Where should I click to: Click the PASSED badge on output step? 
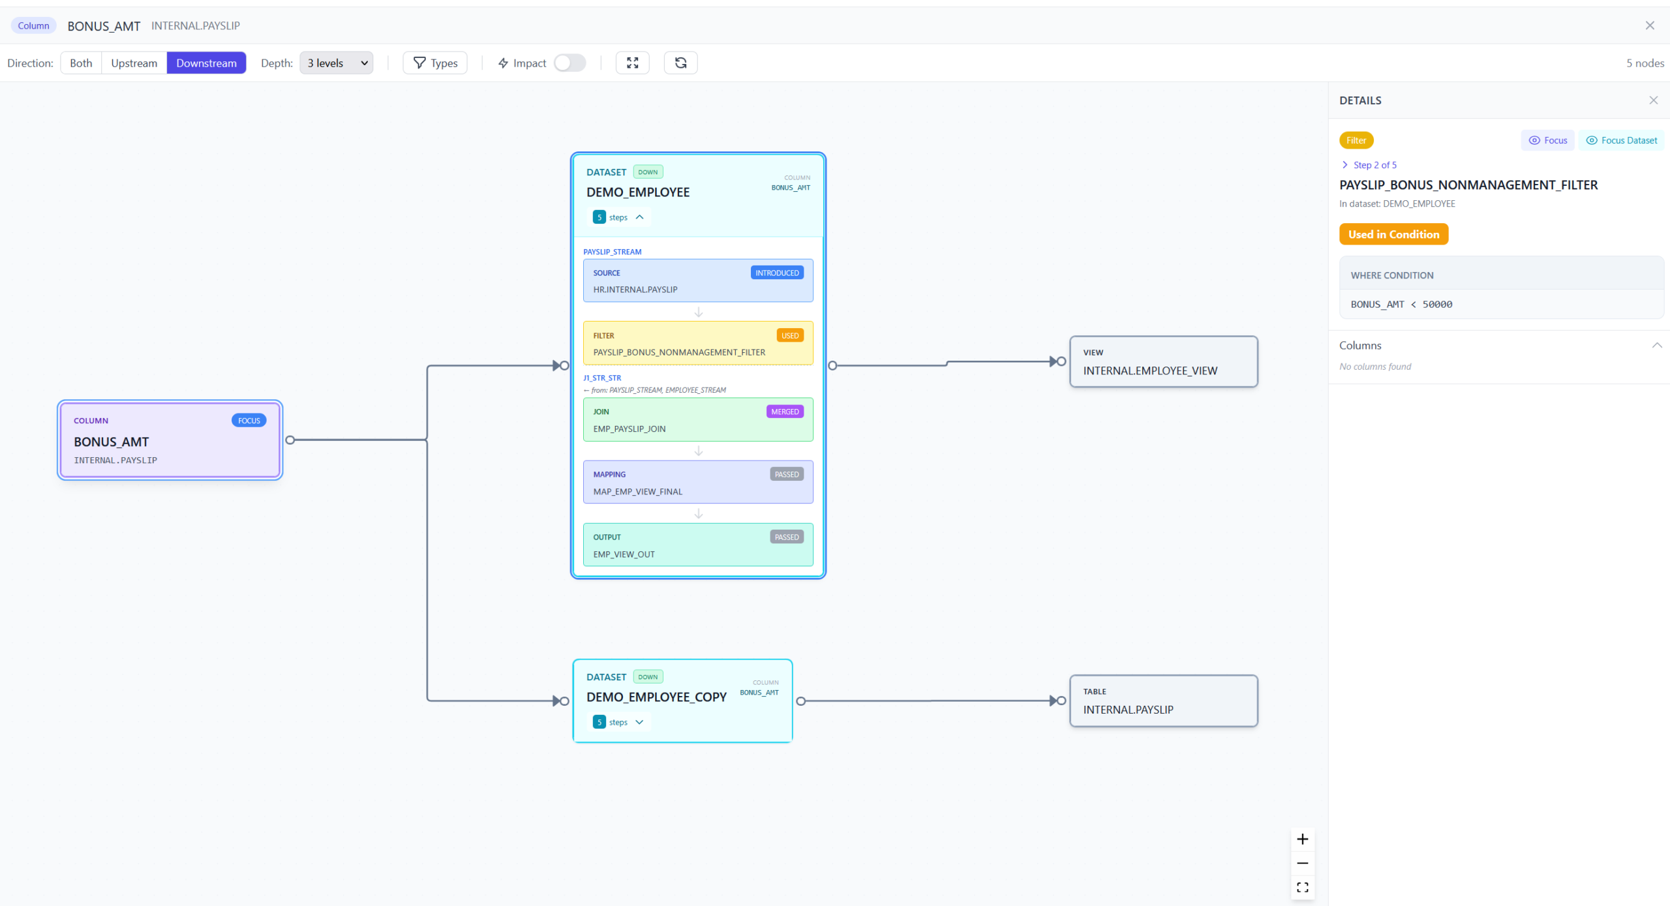point(787,537)
